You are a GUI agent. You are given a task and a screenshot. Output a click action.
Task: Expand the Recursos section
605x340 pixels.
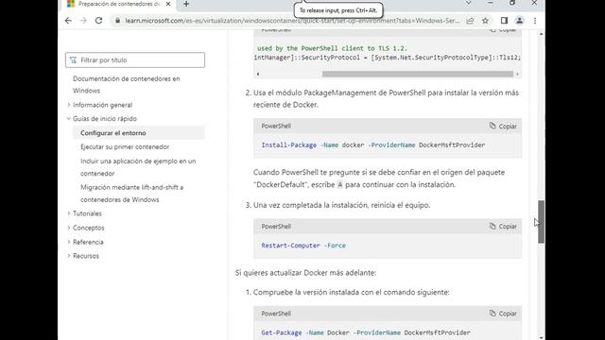(83, 256)
